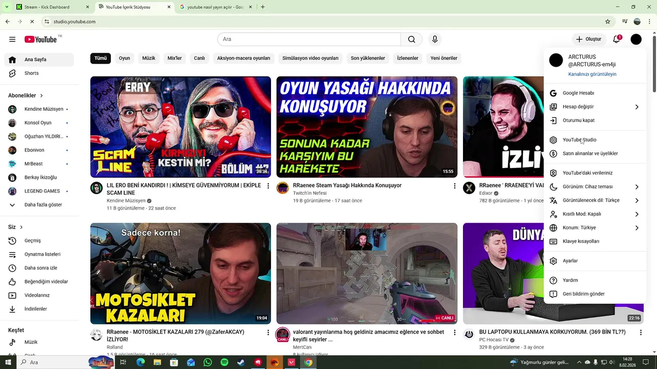Image resolution: width=657 pixels, height=369 pixels.
Task: Open Klavye kısayolları entry
Action: coord(595,241)
